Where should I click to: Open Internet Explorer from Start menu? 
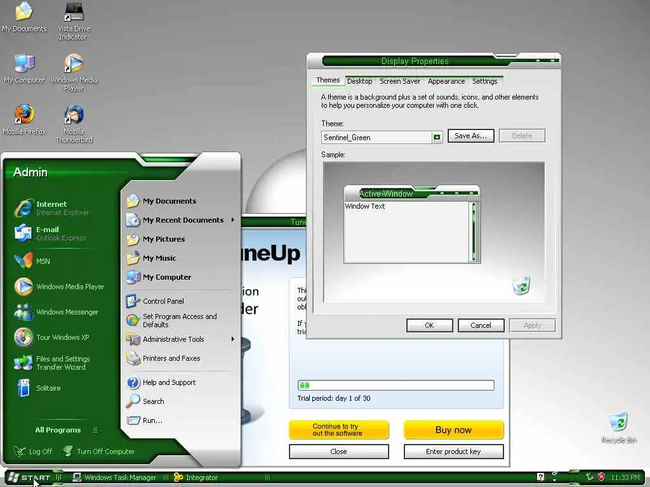coord(52,208)
